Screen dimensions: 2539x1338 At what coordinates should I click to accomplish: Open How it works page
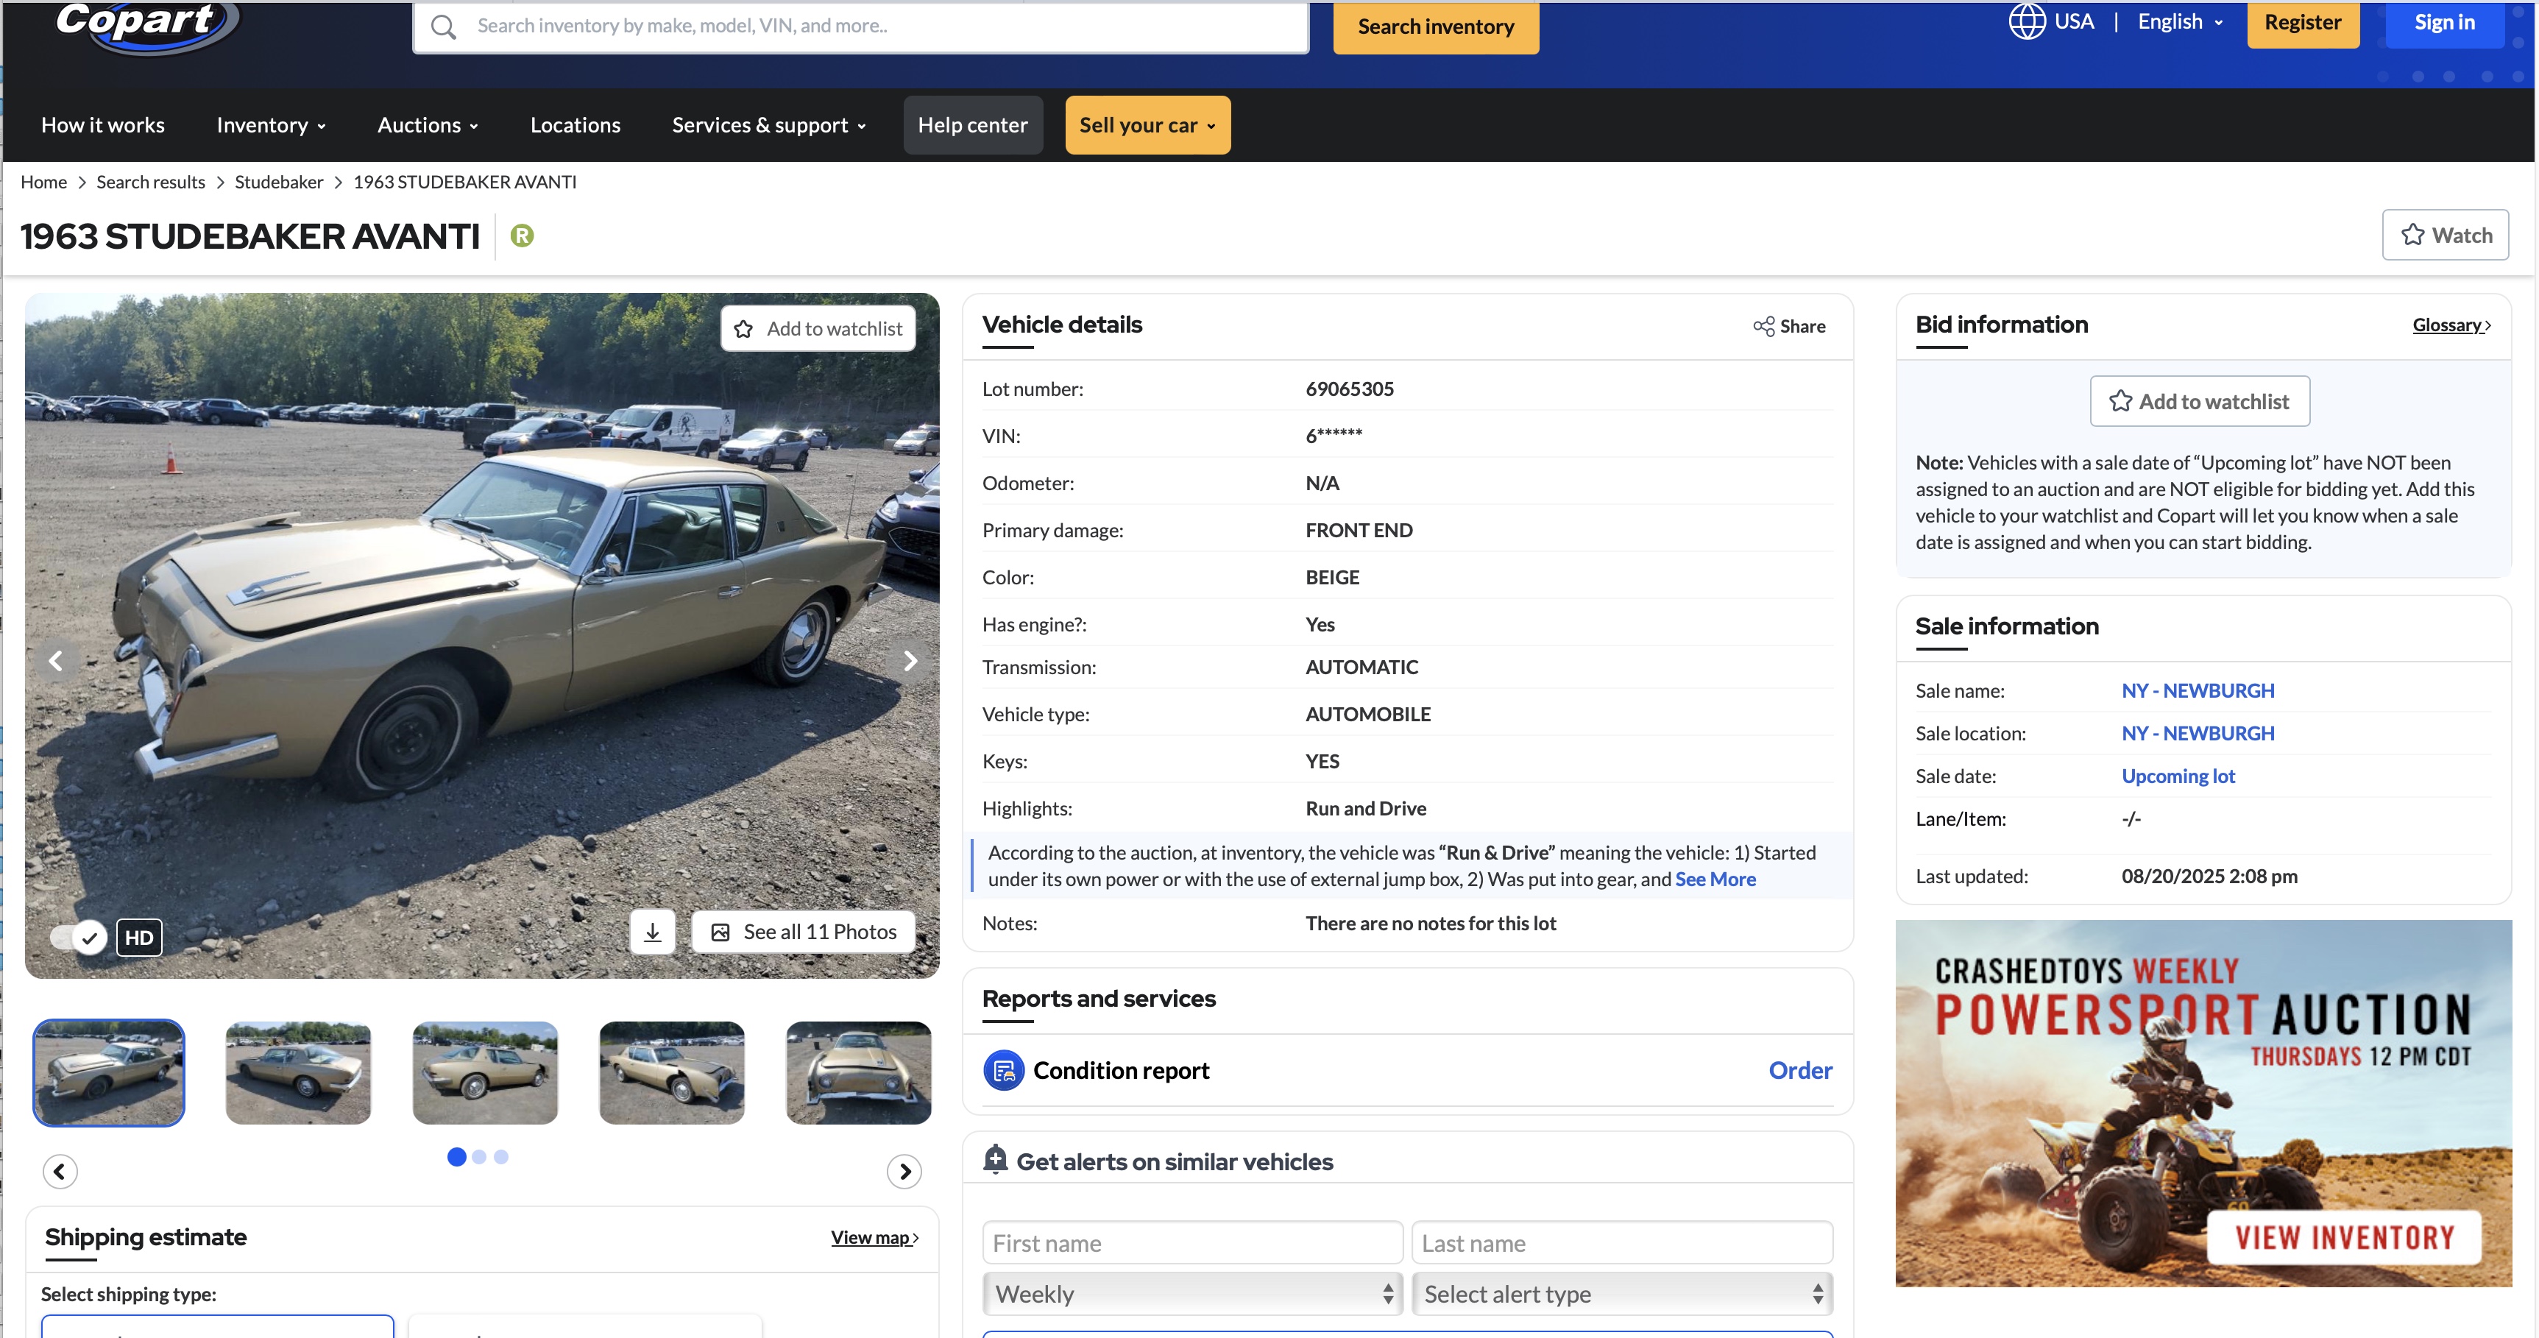pyautogui.click(x=104, y=125)
